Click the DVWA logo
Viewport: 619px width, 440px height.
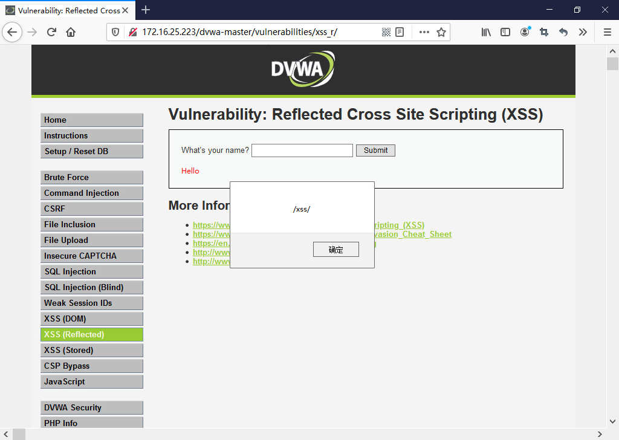[303, 69]
